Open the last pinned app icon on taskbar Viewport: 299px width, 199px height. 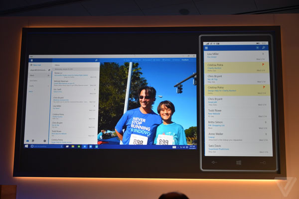(x=97, y=147)
